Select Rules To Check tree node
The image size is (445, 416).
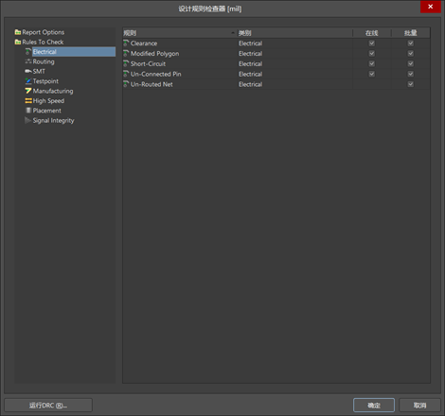pyautogui.click(x=43, y=42)
